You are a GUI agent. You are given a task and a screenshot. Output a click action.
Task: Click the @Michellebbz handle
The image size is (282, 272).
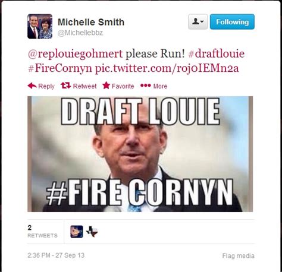[x=80, y=33]
